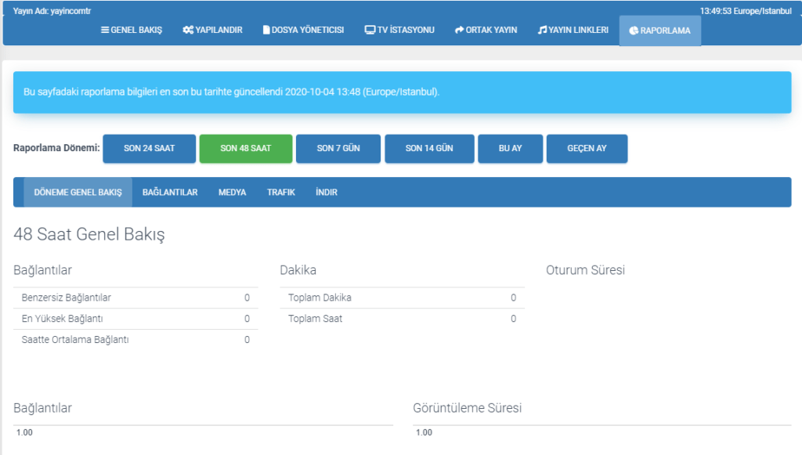Click 'Yayın Adı: yayincomtr' text
802x455 pixels.
(52, 11)
